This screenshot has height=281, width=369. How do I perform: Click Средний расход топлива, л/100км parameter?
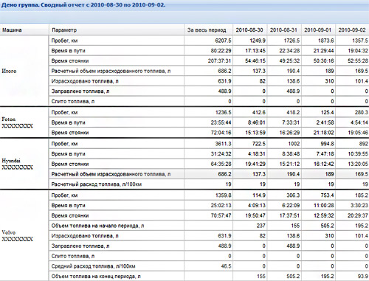[x=93, y=266]
